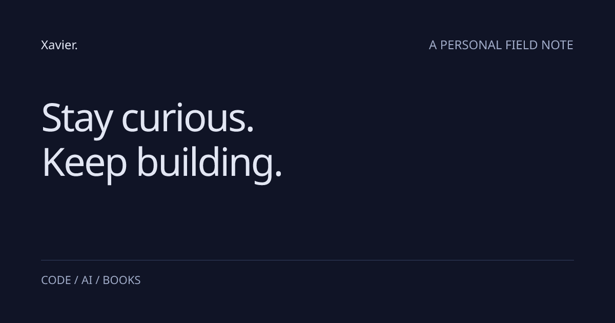Image resolution: width=615 pixels, height=323 pixels.
Task: Click the word PERSONAL in the tagline
Action: point(471,45)
